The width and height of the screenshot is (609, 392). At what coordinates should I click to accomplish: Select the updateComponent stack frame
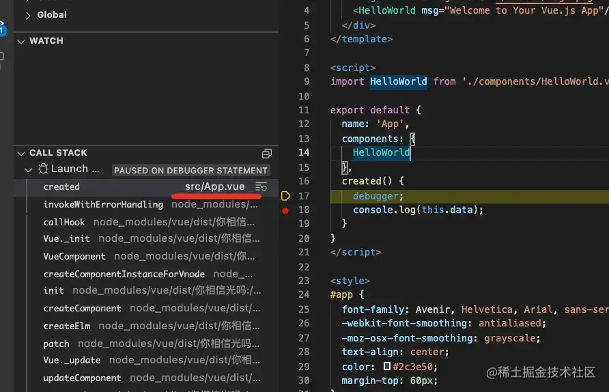tap(146, 378)
